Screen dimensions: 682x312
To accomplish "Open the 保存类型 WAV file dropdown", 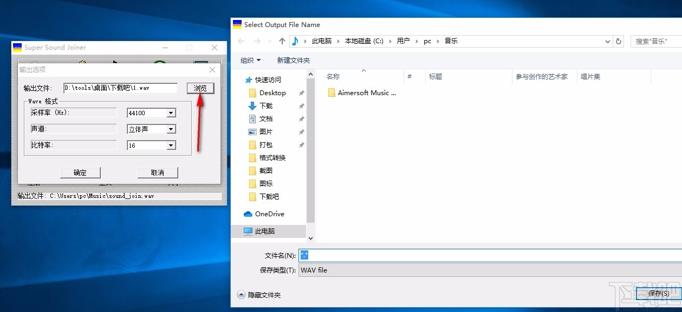I will (x=490, y=270).
